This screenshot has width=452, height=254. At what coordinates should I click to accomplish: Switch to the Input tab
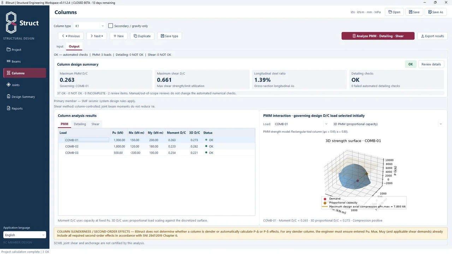[60, 46]
